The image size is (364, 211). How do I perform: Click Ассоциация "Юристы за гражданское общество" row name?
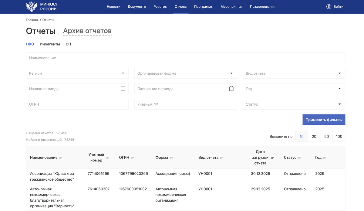[52, 176]
